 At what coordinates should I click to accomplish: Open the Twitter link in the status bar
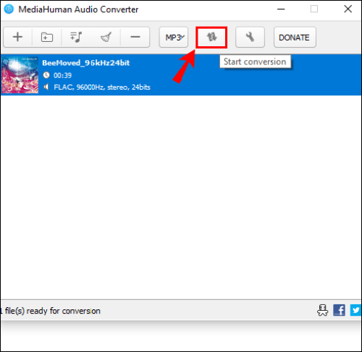[x=355, y=310]
